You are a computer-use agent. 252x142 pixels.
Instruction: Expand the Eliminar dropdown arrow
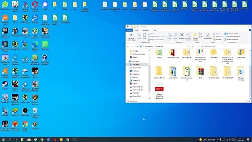point(182,40)
